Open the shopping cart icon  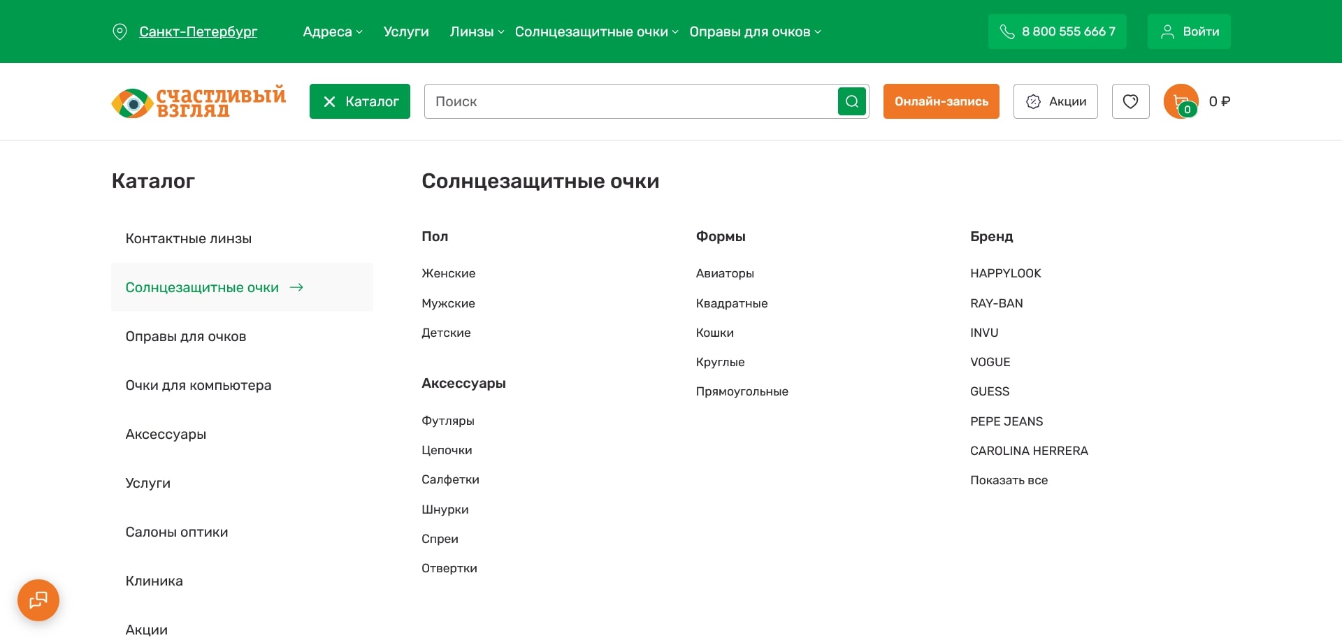(1181, 101)
